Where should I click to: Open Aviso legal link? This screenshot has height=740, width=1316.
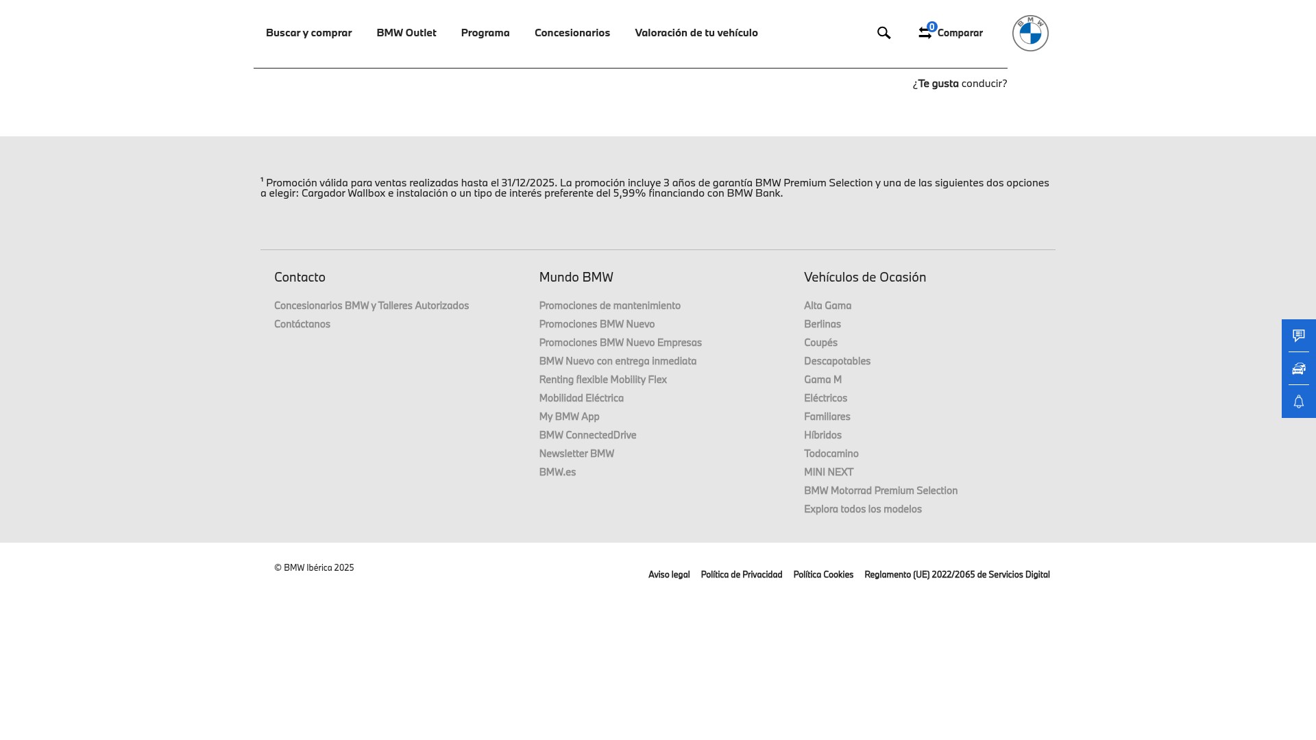(x=669, y=575)
